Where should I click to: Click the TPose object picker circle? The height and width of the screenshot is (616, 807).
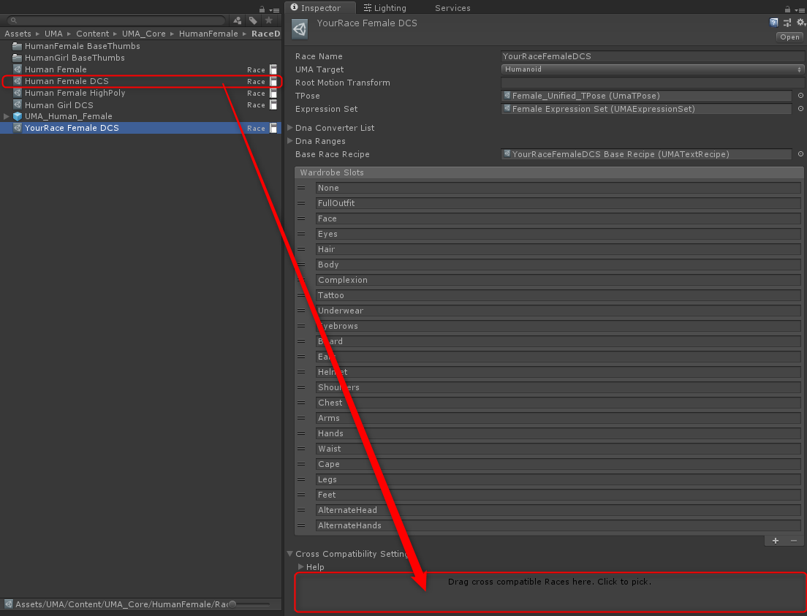click(800, 96)
